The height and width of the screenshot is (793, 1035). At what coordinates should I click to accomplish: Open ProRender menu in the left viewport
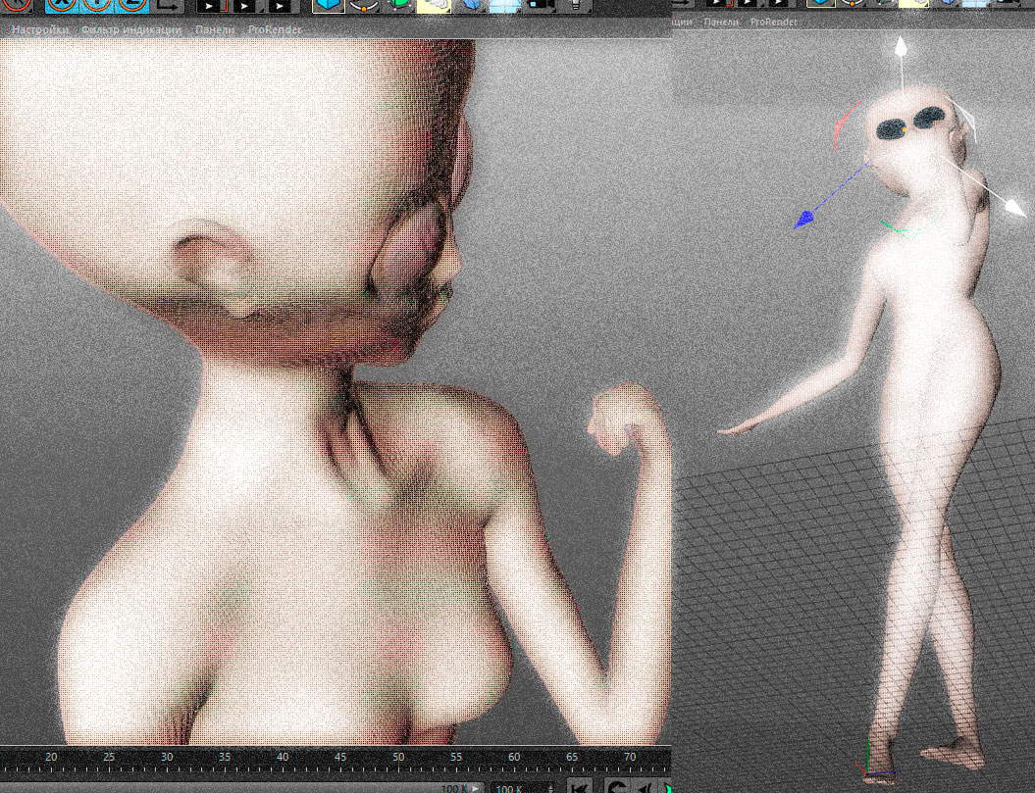[x=275, y=29]
